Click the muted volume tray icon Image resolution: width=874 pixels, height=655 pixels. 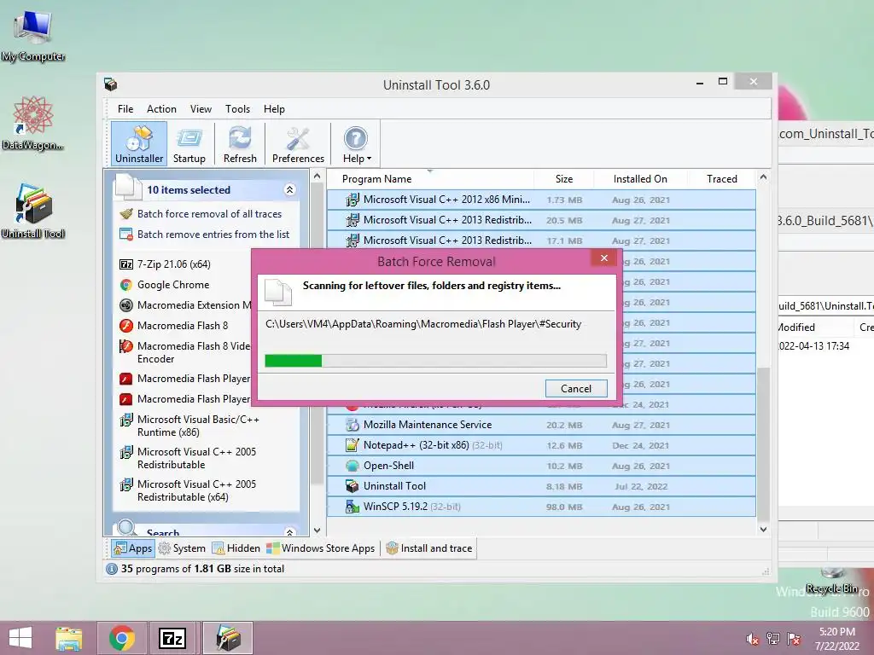(x=752, y=639)
